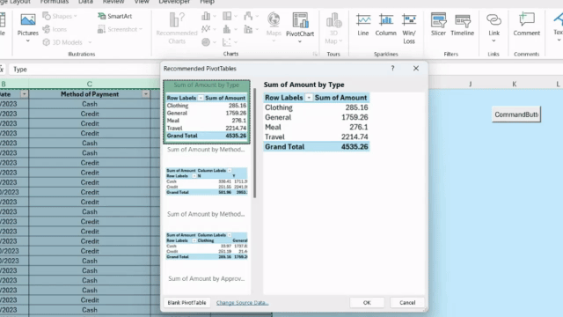Insert a pie or doughnut chart
This screenshot has height=317, width=563.
(208, 42)
